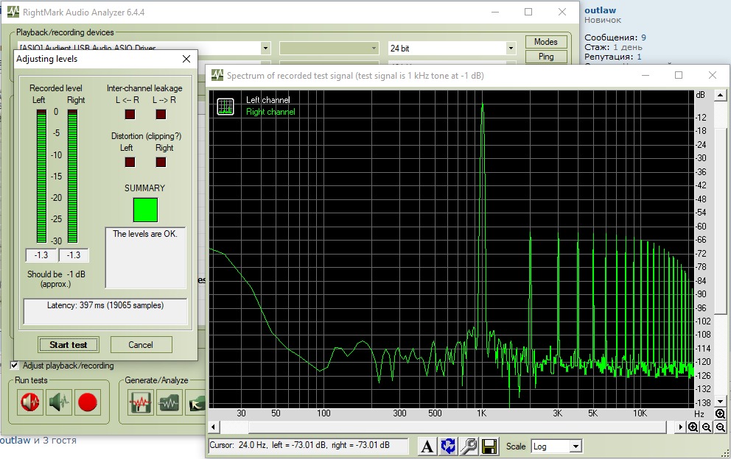This screenshot has height=459, width=731.
Task: Open the ASIO Audient driver device dropdown
Action: tap(265, 48)
